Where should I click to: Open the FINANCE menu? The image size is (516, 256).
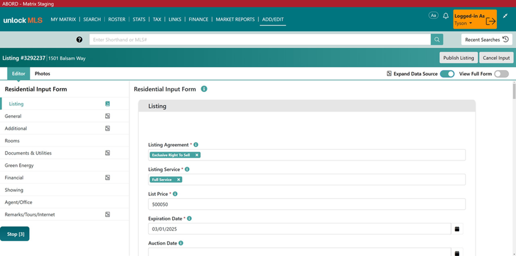[198, 19]
